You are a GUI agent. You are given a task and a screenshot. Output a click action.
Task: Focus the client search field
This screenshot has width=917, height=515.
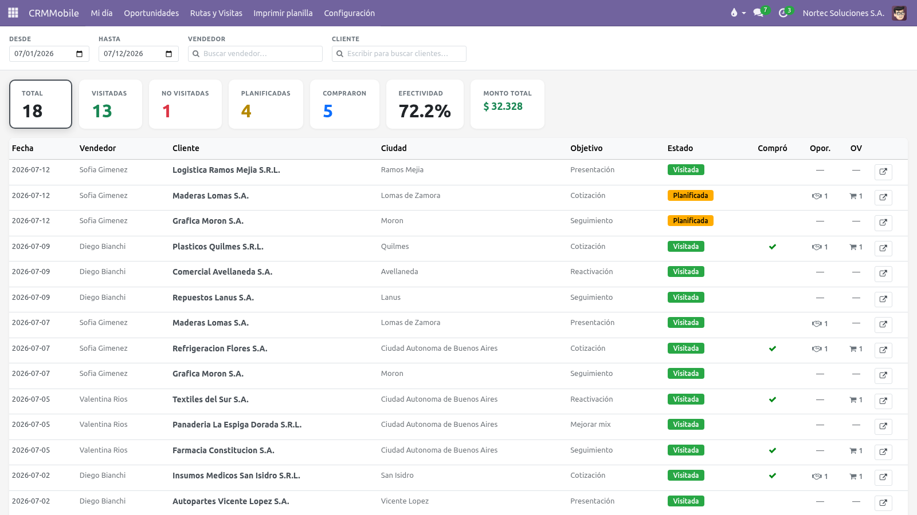click(x=399, y=54)
